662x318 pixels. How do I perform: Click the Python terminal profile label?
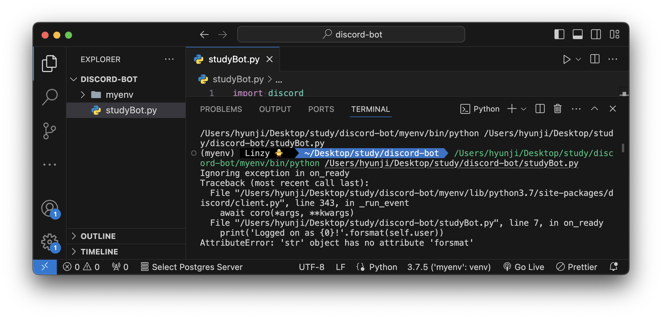tap(480, 109)
